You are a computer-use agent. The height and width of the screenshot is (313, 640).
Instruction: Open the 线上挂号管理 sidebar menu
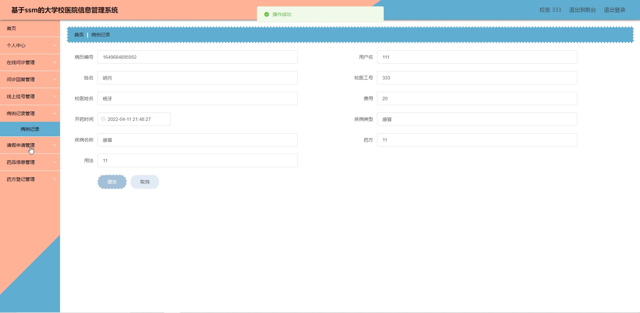tap(30, 96)
